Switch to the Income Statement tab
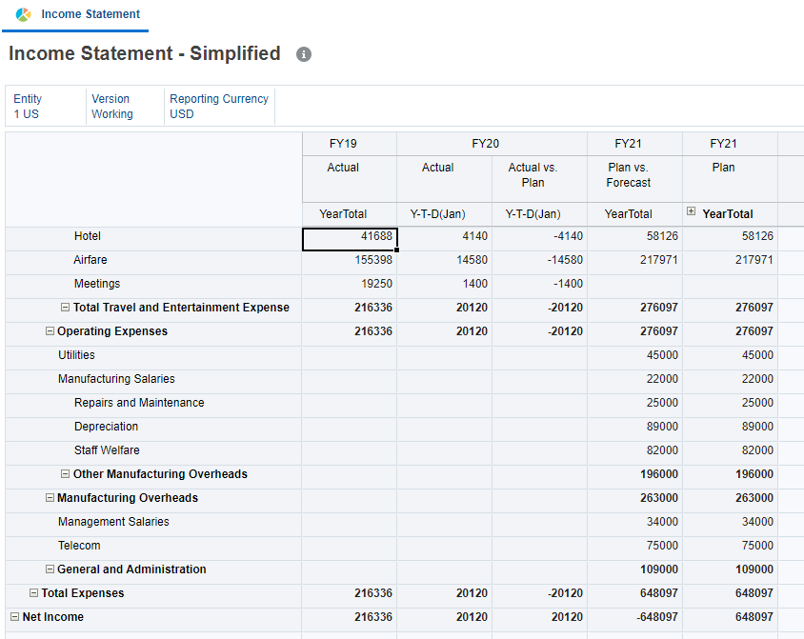Screen dimensions: 804x639 [90, 14]
